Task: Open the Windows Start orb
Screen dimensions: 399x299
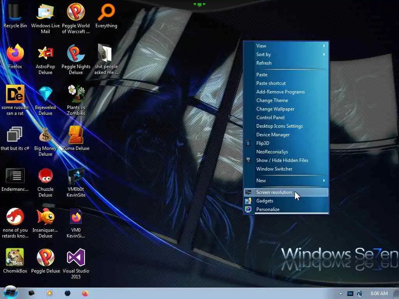Action: [10, 292]
